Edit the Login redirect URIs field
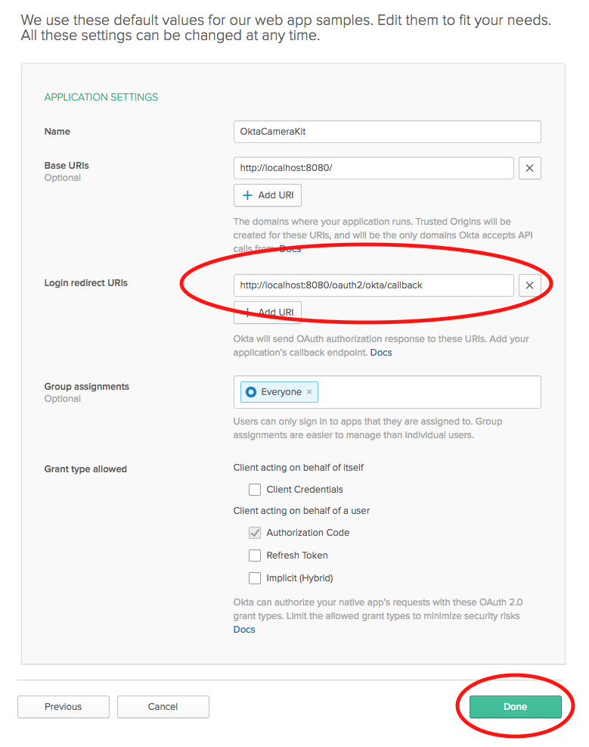 [x=374, y=285]
